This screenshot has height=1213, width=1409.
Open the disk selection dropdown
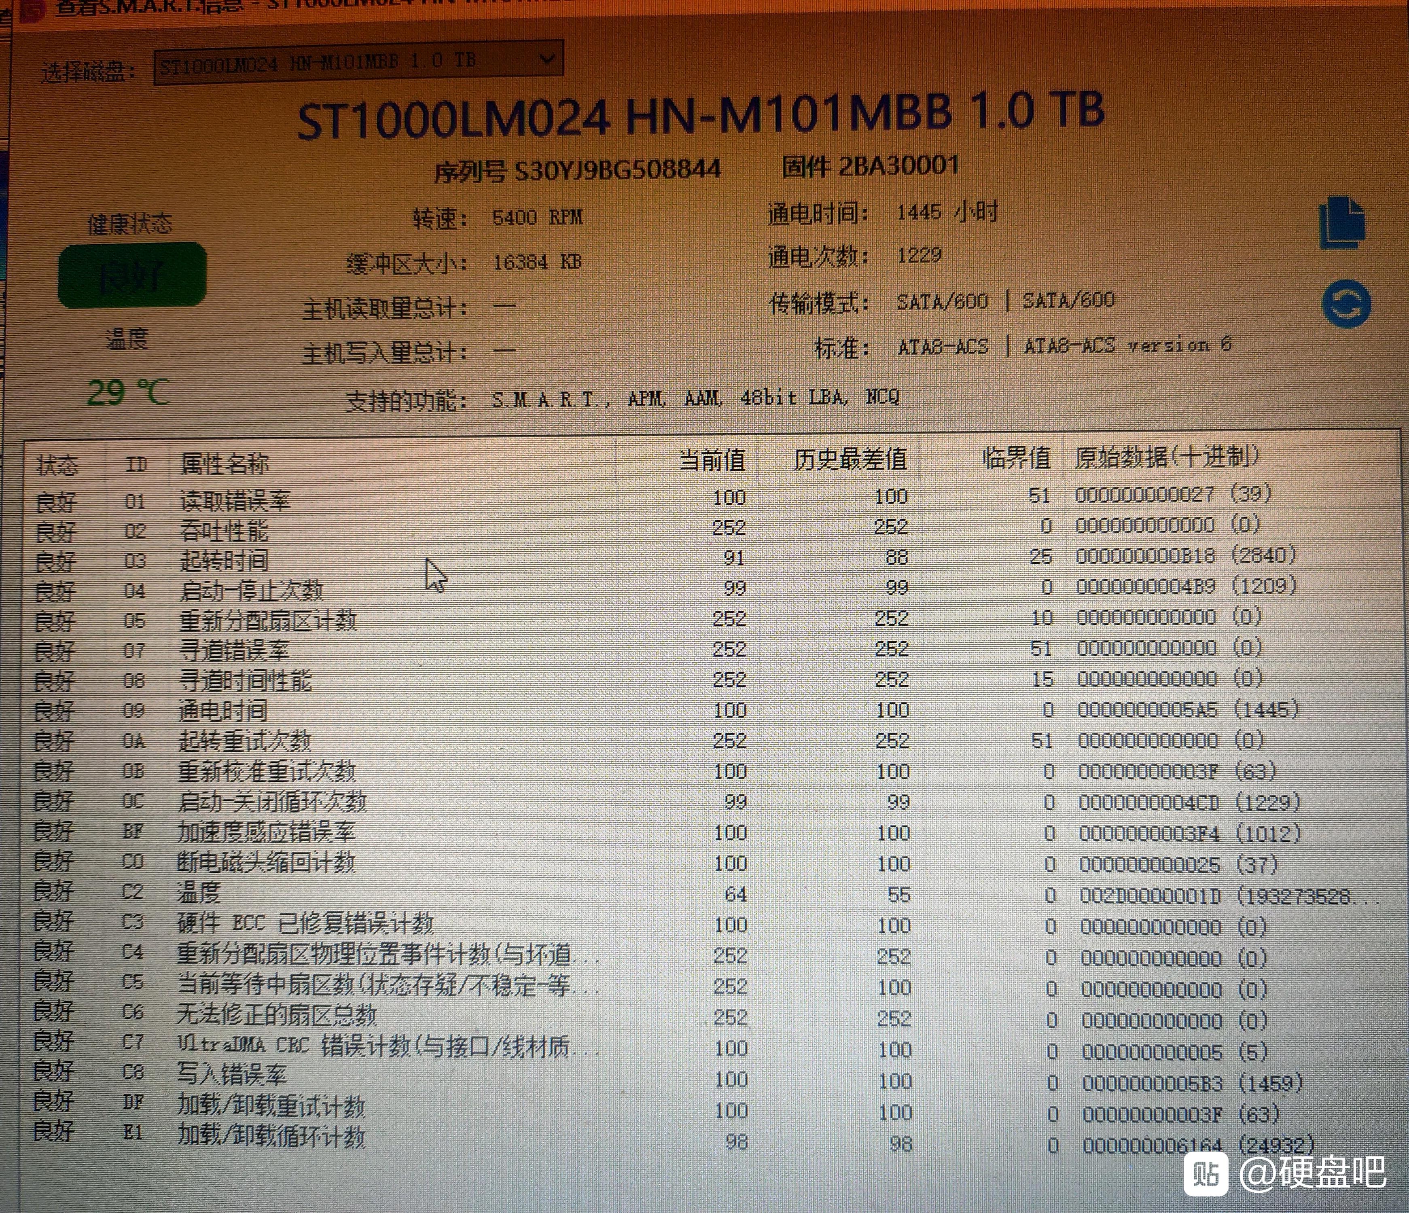pyautogui.click(x=358, y=63)
